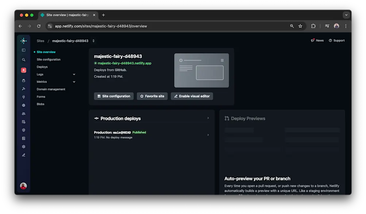This screenshot has height=214, width=366.
Task: Click the Favorite site button
Action: tap(152, 96)
